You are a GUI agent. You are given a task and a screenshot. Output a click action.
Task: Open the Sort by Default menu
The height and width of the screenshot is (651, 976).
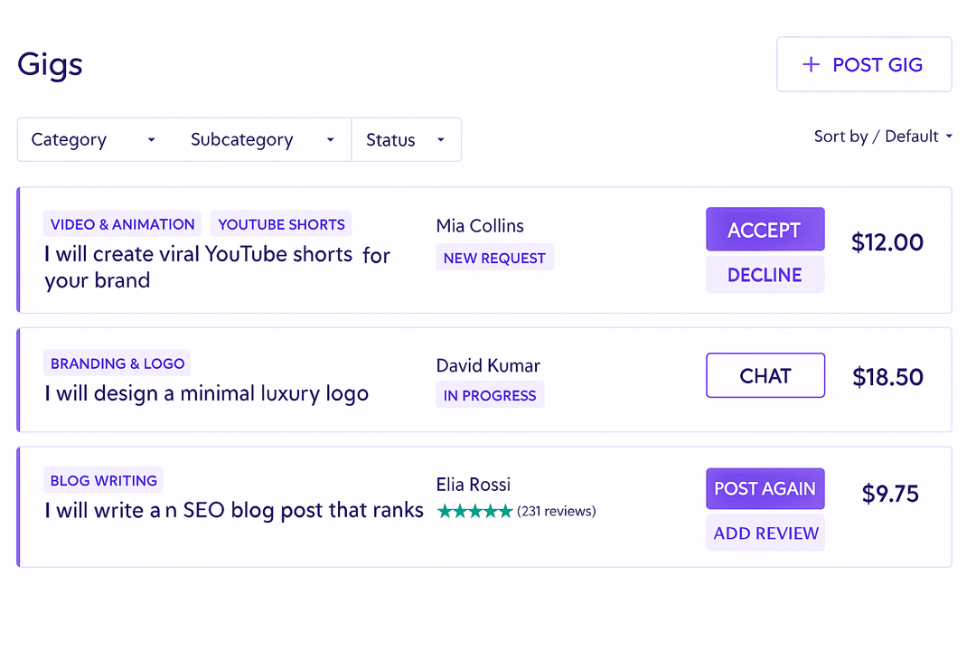[882, 137]
